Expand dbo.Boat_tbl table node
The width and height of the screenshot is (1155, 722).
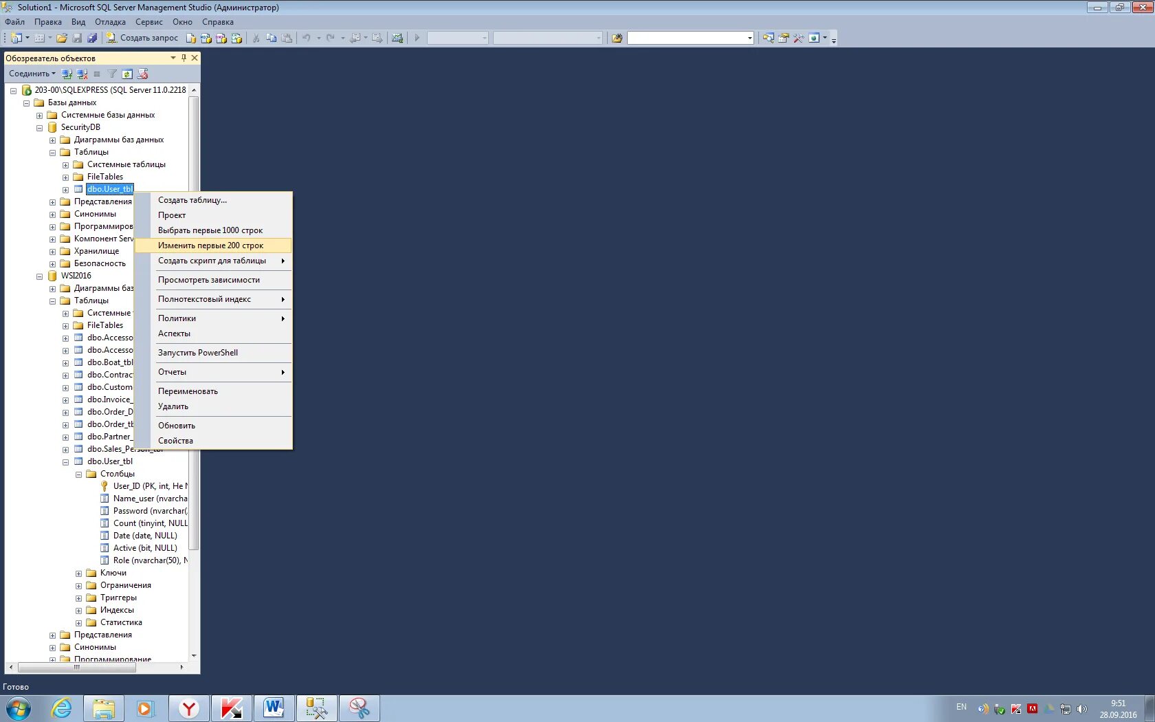[x=65, y=363]
